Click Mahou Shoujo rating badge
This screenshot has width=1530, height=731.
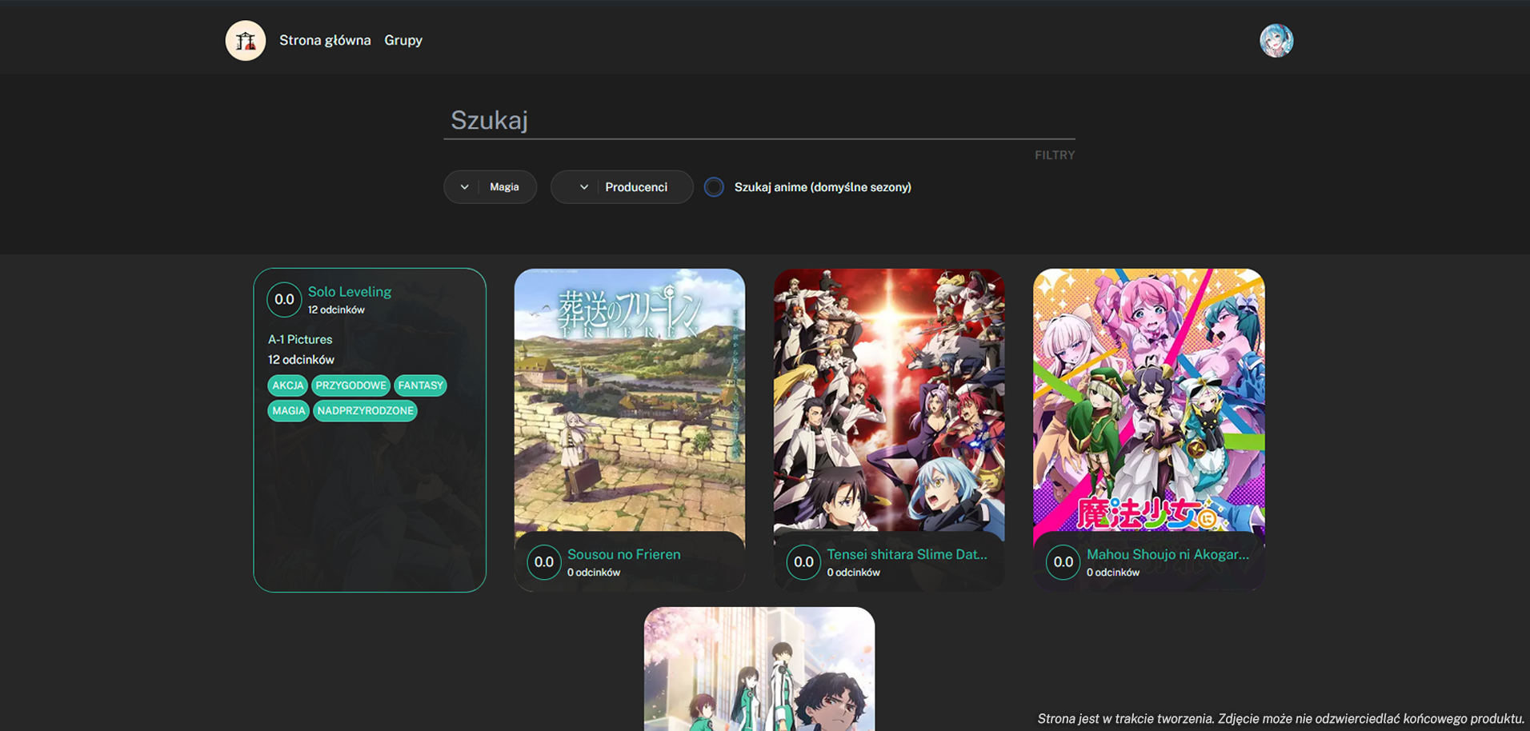coord(1063,562)
